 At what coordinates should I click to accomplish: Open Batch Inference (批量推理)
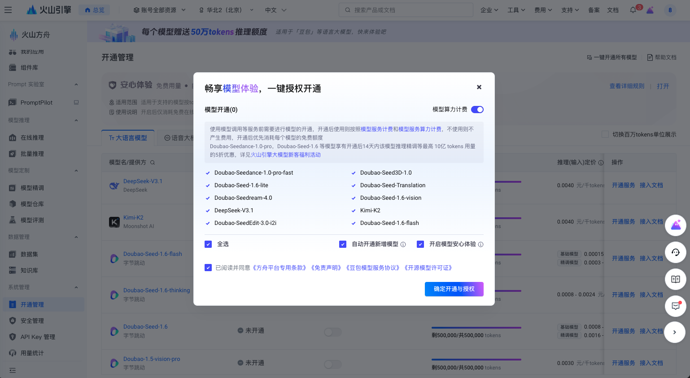(32, 154)
